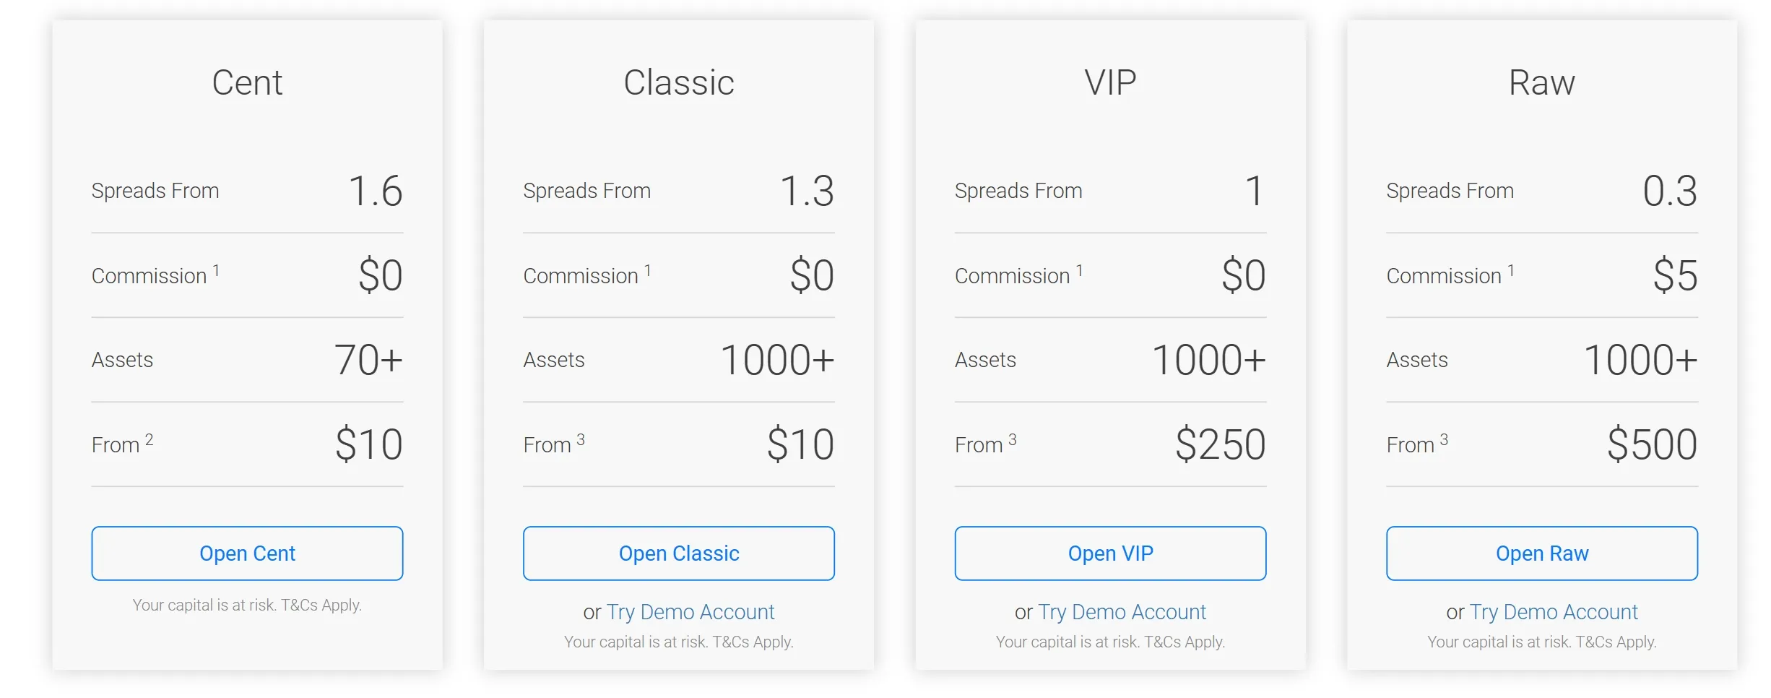1771x698 pixels.
Task: Select the Classic plan heading
Action: (677, 82)
